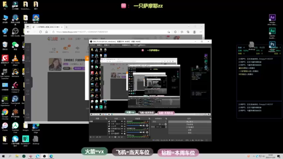Select the Adobe After Effects desktop icon
Screen dimensions: 283x159
tap(272, 20)
